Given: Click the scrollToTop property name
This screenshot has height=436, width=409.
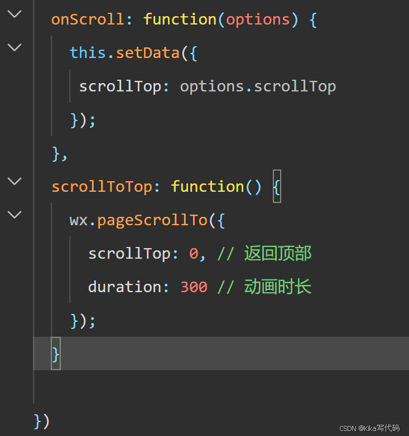Looking at the screenshot, I should 102,187.
